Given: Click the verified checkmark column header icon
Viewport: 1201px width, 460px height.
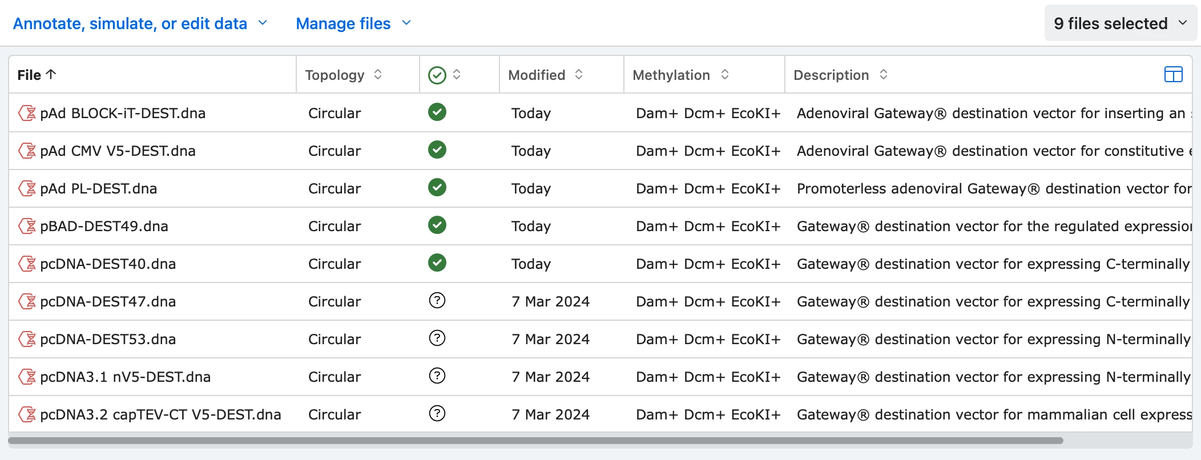Looking at the screenshot, I should [x=437, y=75].
